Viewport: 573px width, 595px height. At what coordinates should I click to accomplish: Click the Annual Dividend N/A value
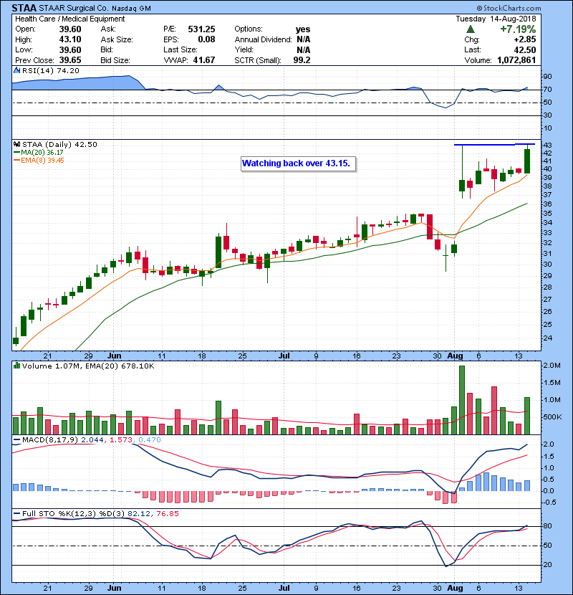coord(304,39)
